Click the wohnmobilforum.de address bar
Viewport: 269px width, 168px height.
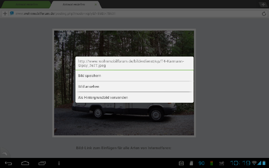point(134,13)
